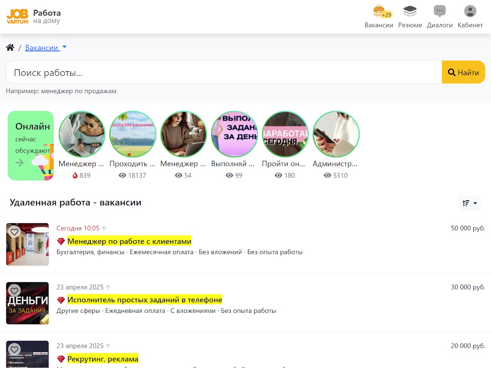Open Вакансии from the top navigation
Viewport: 491px width, 368px height.
click(378, 17)
